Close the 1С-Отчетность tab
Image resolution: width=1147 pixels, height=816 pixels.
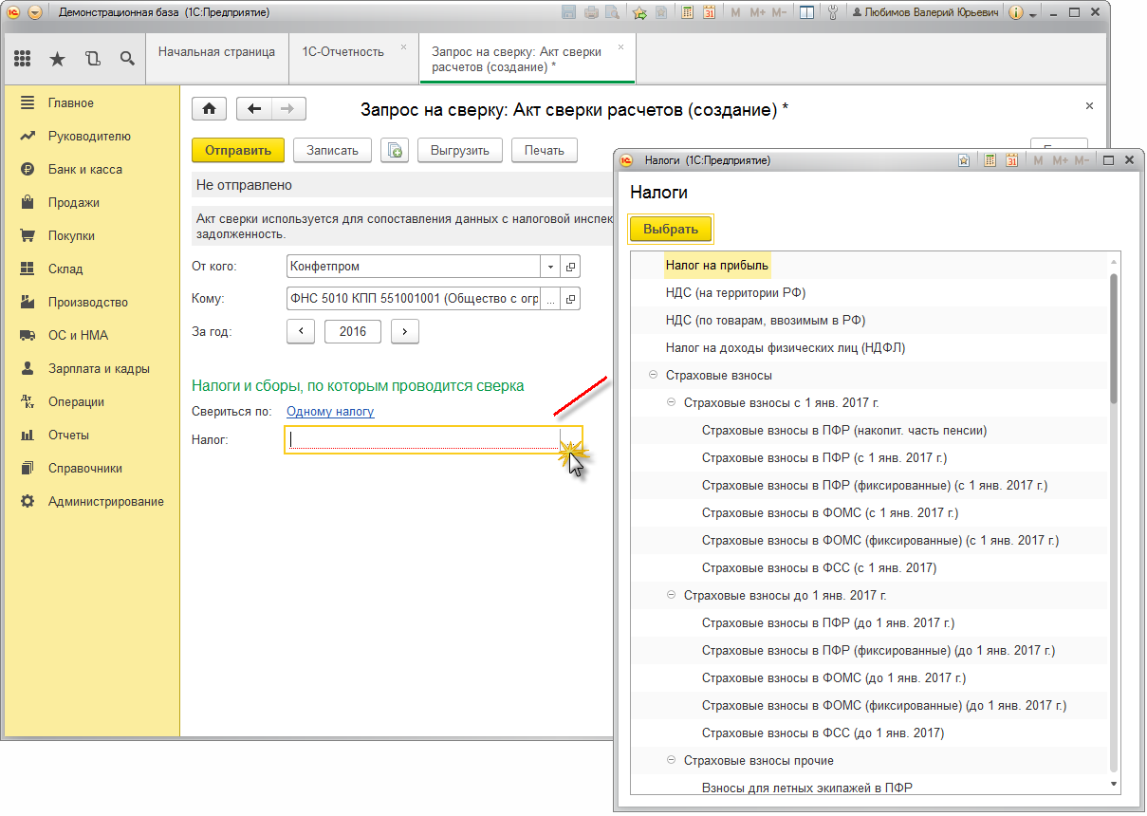(x=403, y=46)
